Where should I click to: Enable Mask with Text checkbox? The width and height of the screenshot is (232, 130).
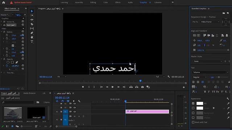click(x=193, y=122)
